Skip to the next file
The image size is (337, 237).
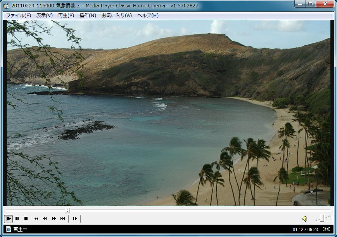(63, 219)
